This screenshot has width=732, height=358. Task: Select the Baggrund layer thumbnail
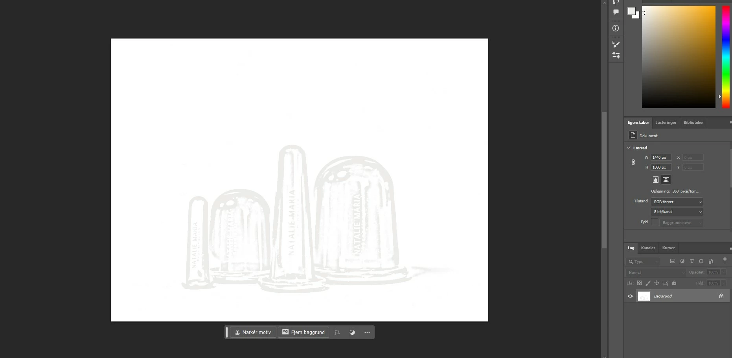click(644, 296)
